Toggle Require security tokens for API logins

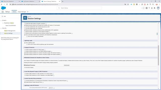tap(25, 25)
